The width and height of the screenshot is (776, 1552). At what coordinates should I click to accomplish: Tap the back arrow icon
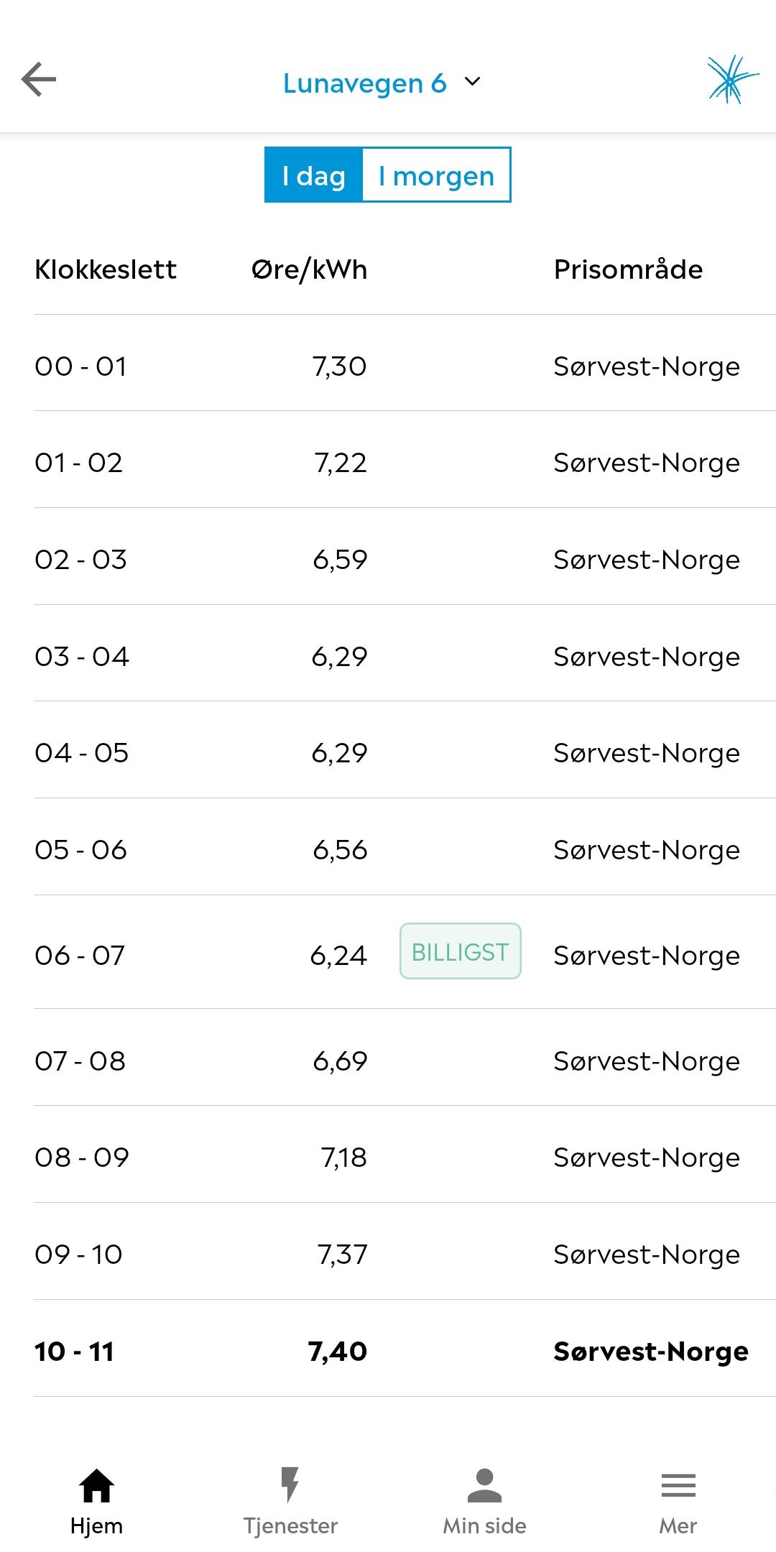pyautogui.click(x=39, y=79)
